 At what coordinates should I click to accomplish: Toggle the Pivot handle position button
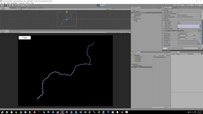20,5
